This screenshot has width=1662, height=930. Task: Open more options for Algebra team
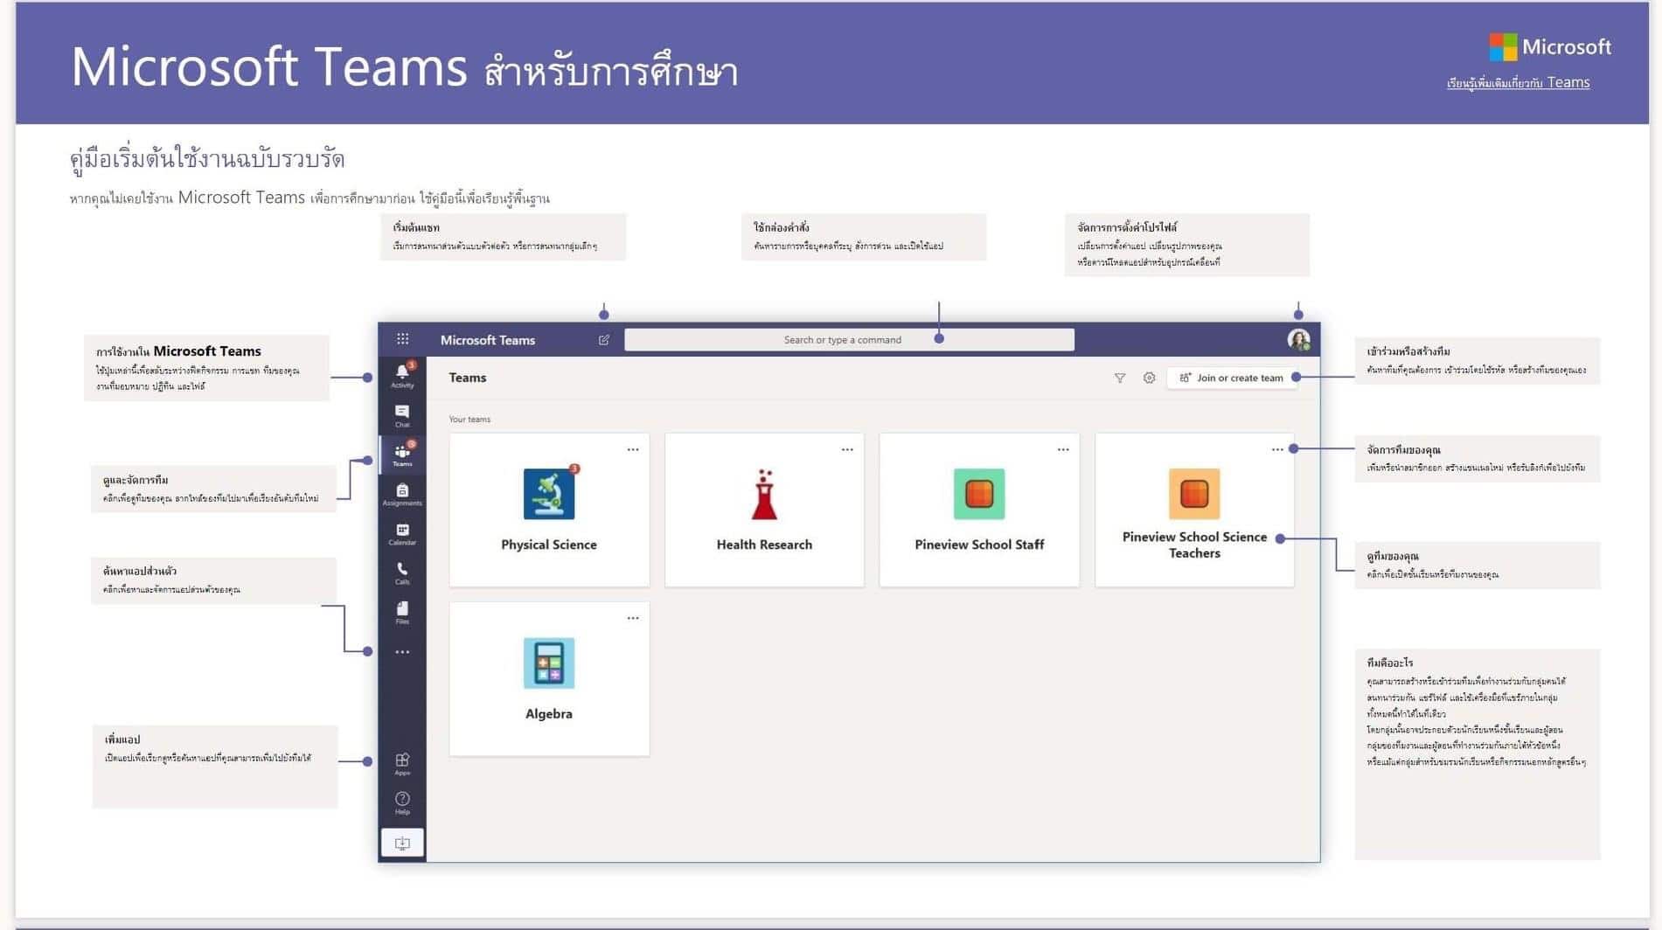click(x=633, y=618)
